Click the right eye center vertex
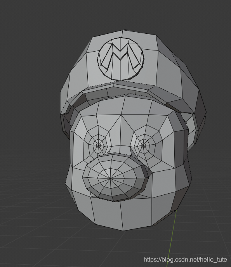The image size is (231, 267). point(143,146)
